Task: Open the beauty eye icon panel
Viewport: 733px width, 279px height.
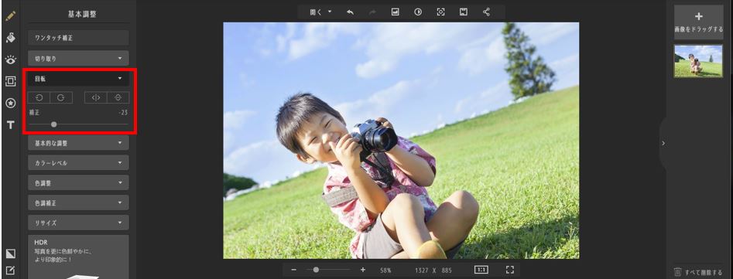Action: [10, 60]
